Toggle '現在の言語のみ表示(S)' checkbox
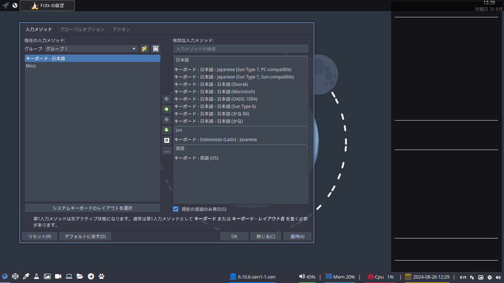The height and width of the screenshot is (283, 504). coord(176,209)
